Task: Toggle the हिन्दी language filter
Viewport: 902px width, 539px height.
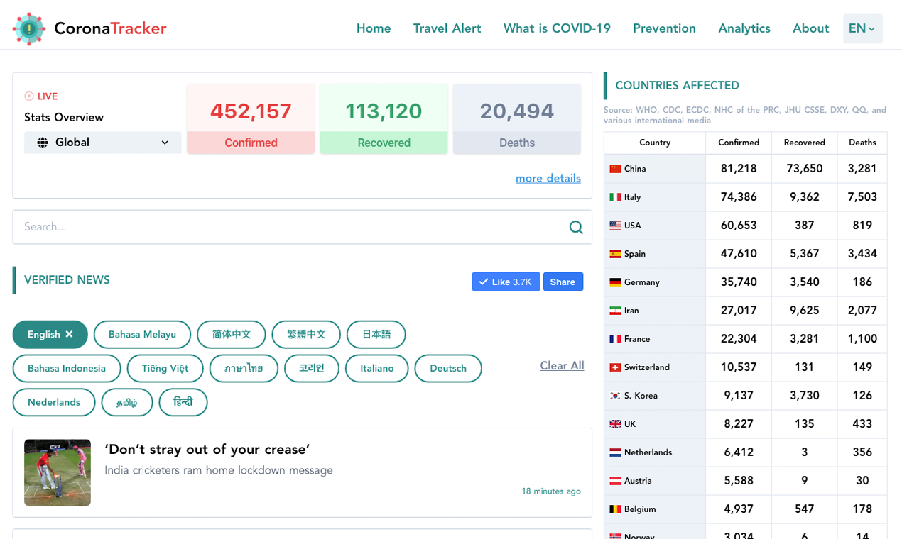Action: (x=183, y=402)
